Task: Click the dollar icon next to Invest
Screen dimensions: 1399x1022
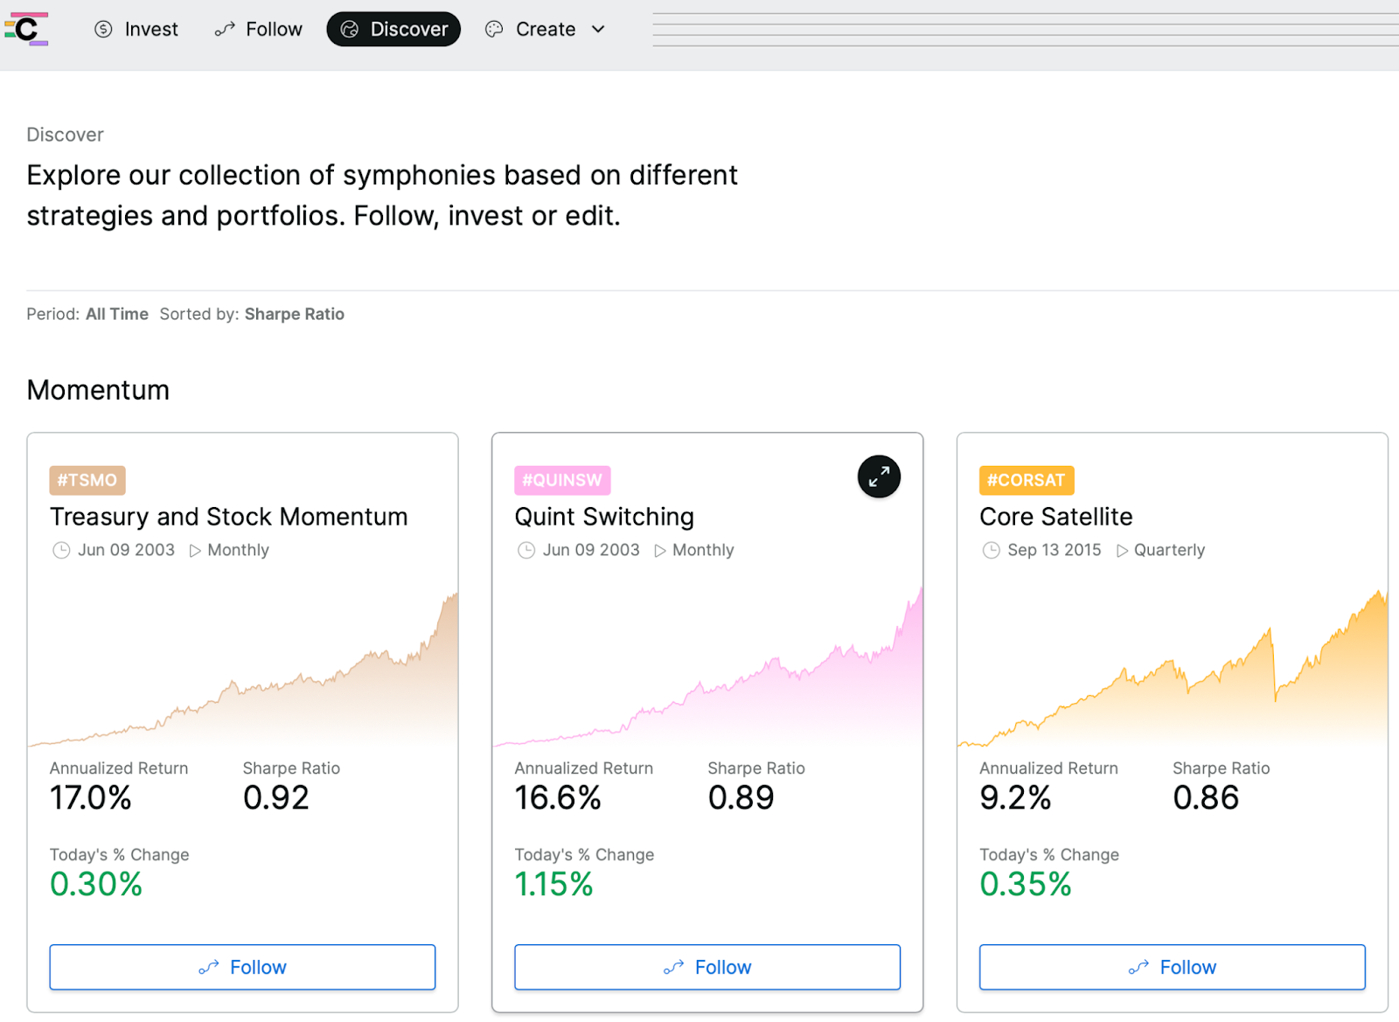Action: 103,29
